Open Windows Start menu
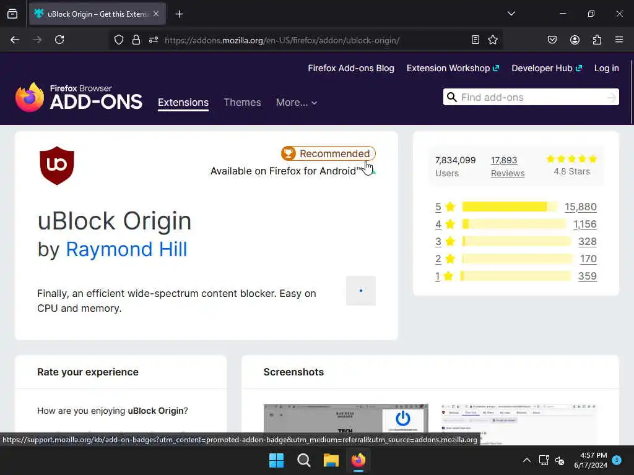634x475 pixels. (x=277, y=460)
